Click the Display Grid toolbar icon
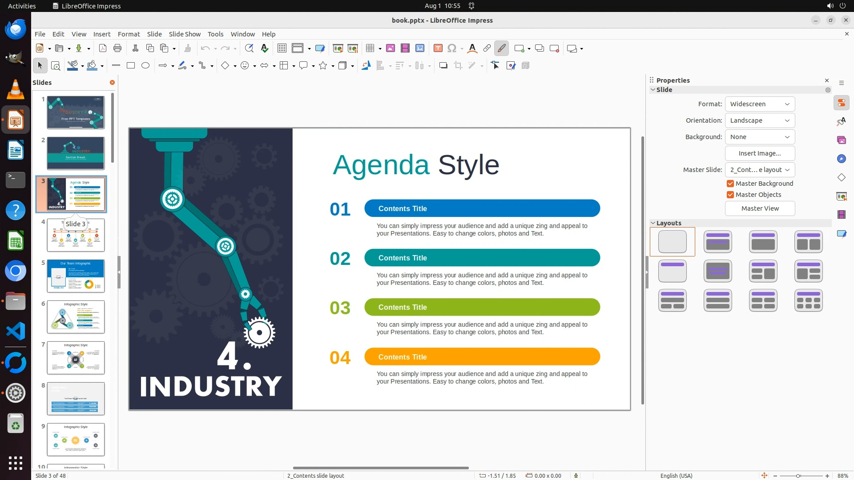Viewport: 854px width, 480px height. pyautogui.click(x=282, y=48)
